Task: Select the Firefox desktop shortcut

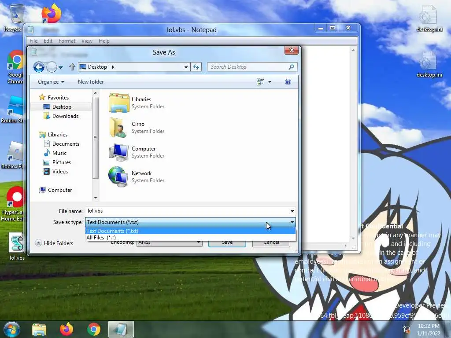Action: pyautogui.click(x=51, y=14)
